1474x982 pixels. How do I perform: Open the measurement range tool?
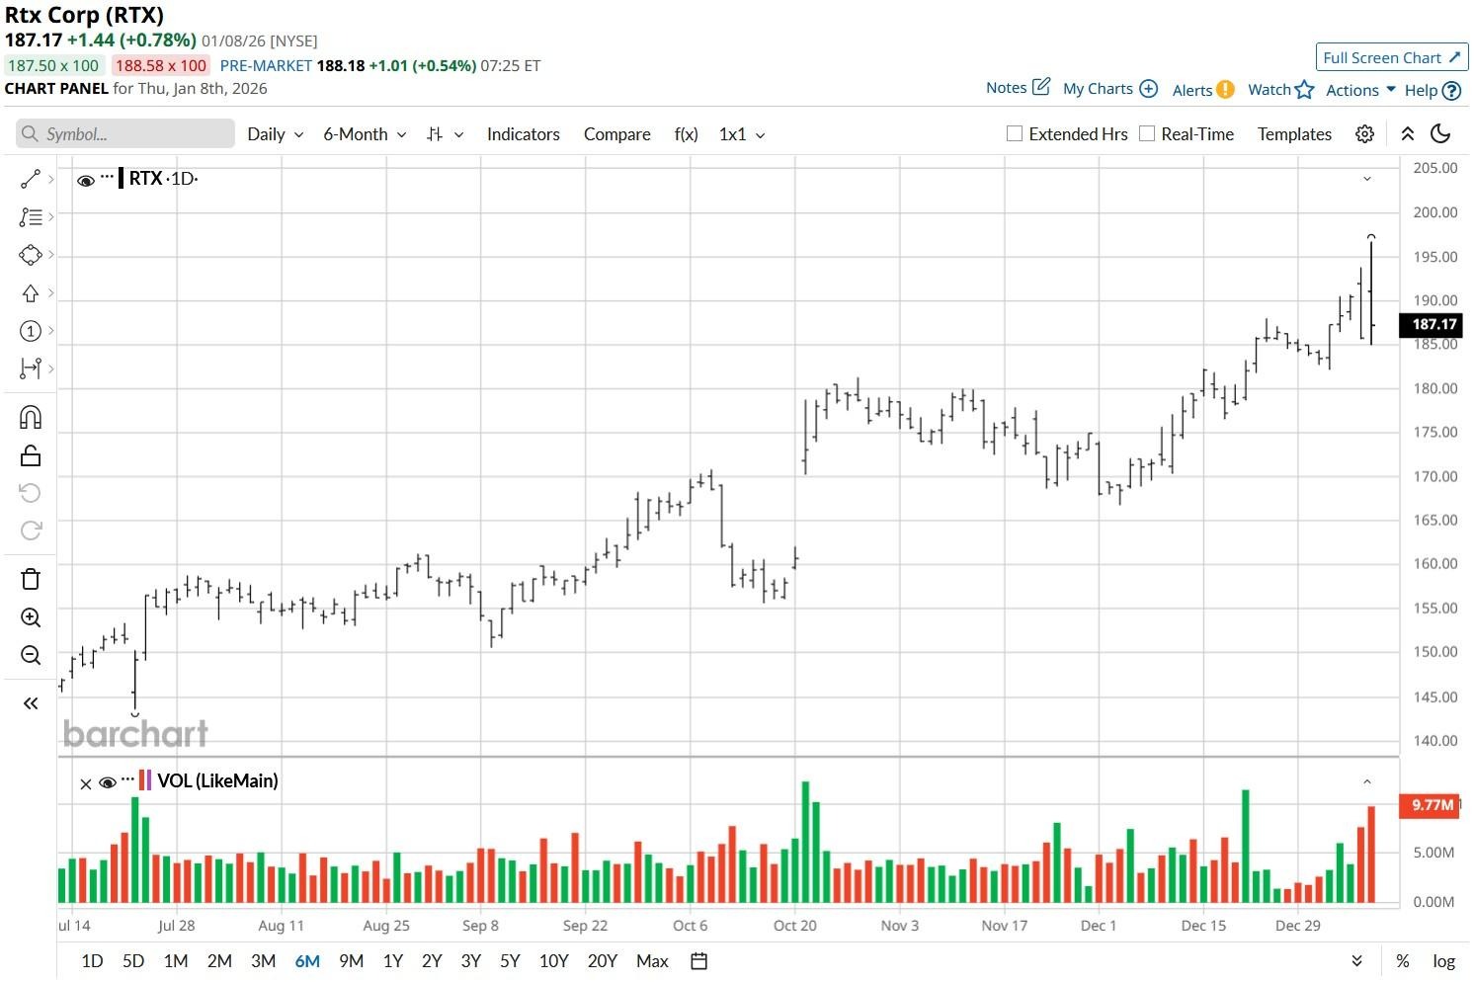point(31,368)
